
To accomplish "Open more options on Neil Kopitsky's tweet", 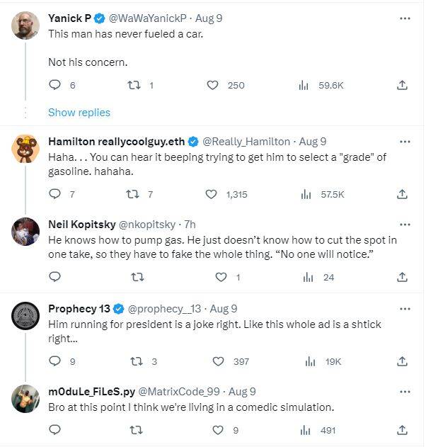I will pyautogui.click(x=405, y=225).
